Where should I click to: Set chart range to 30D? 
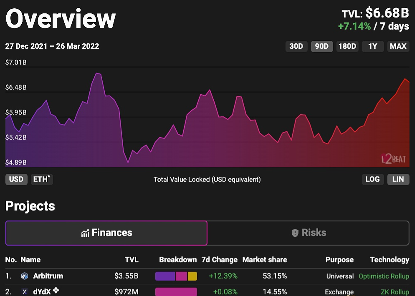coord(296,46)
